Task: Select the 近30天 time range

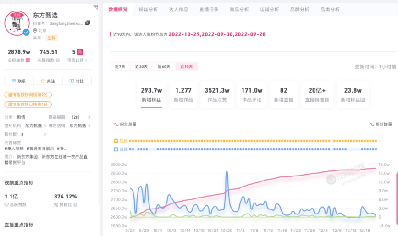Action: pyautogui.click(x=141, y=66)
